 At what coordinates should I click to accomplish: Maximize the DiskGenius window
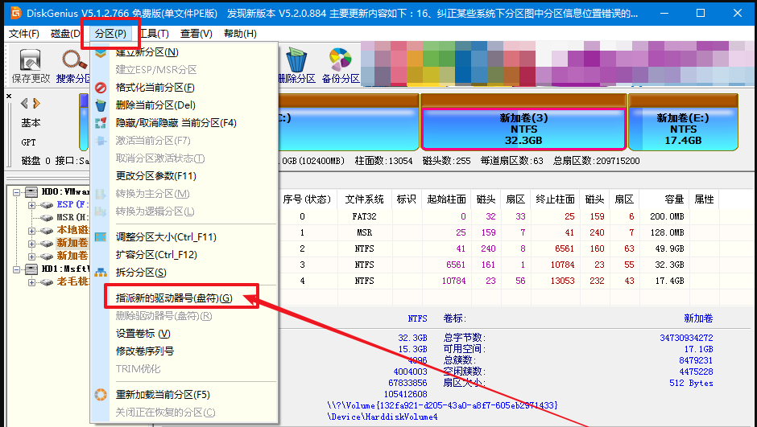tap(701, 13)
